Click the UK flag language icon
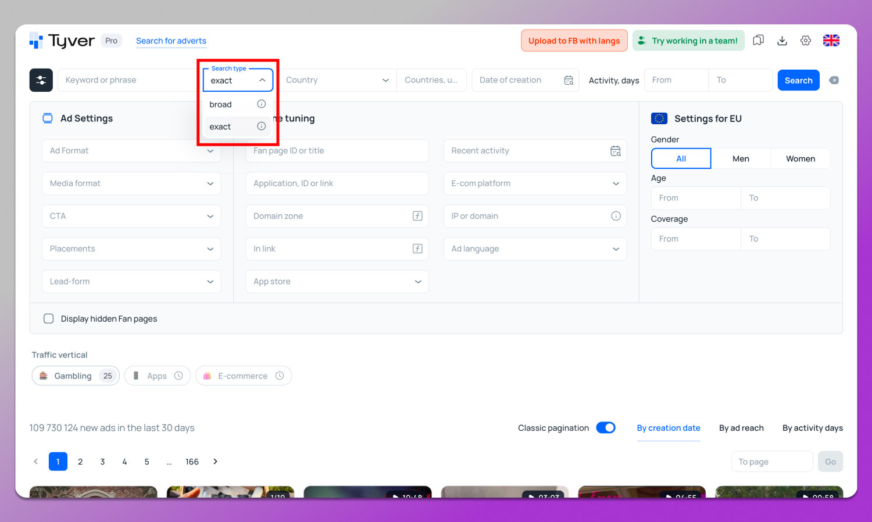The image size is (872, 522). [831, 41]
